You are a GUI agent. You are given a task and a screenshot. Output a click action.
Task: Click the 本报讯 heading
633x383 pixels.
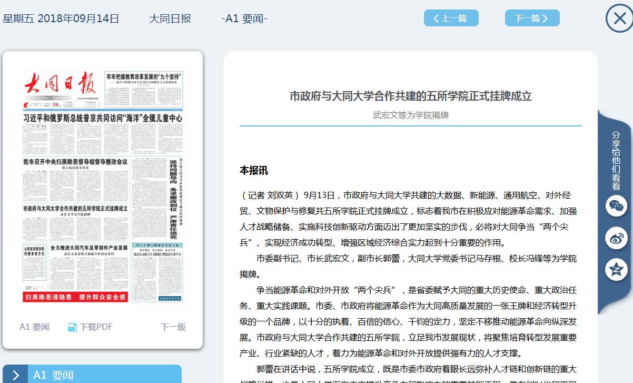[x=254, y=170]
